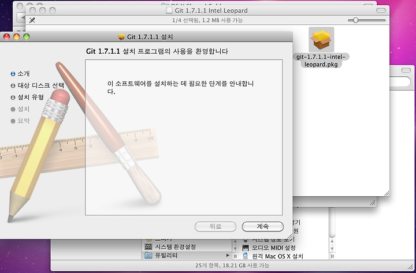Click the 25개 항목, 18.21 GB status text
This screenshot has width=416, height=273.
[x=232, y=265]
